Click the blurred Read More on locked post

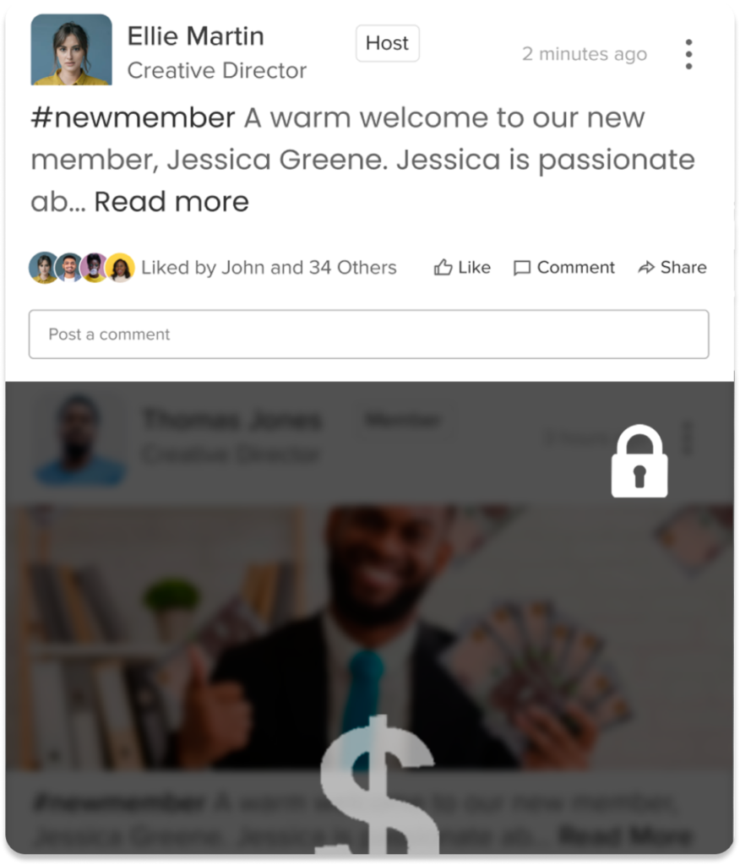tap(624, 835)
